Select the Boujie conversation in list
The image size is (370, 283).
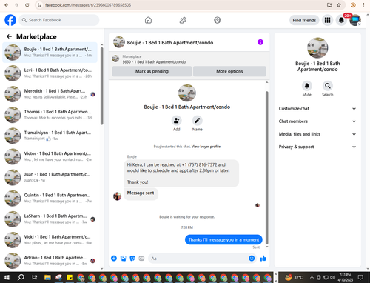point(50,53)
